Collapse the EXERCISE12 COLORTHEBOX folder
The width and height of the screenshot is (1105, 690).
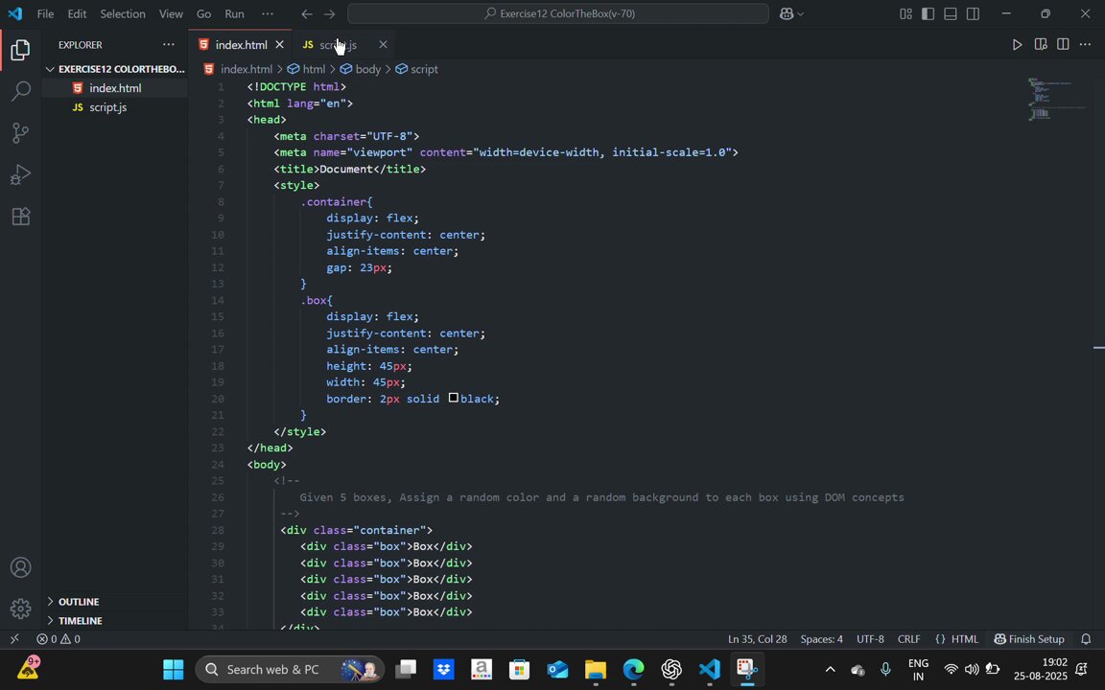pos(116,69)
